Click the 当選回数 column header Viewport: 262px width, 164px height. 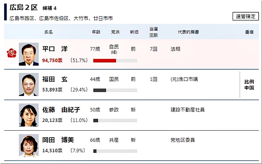click(153, 32)
